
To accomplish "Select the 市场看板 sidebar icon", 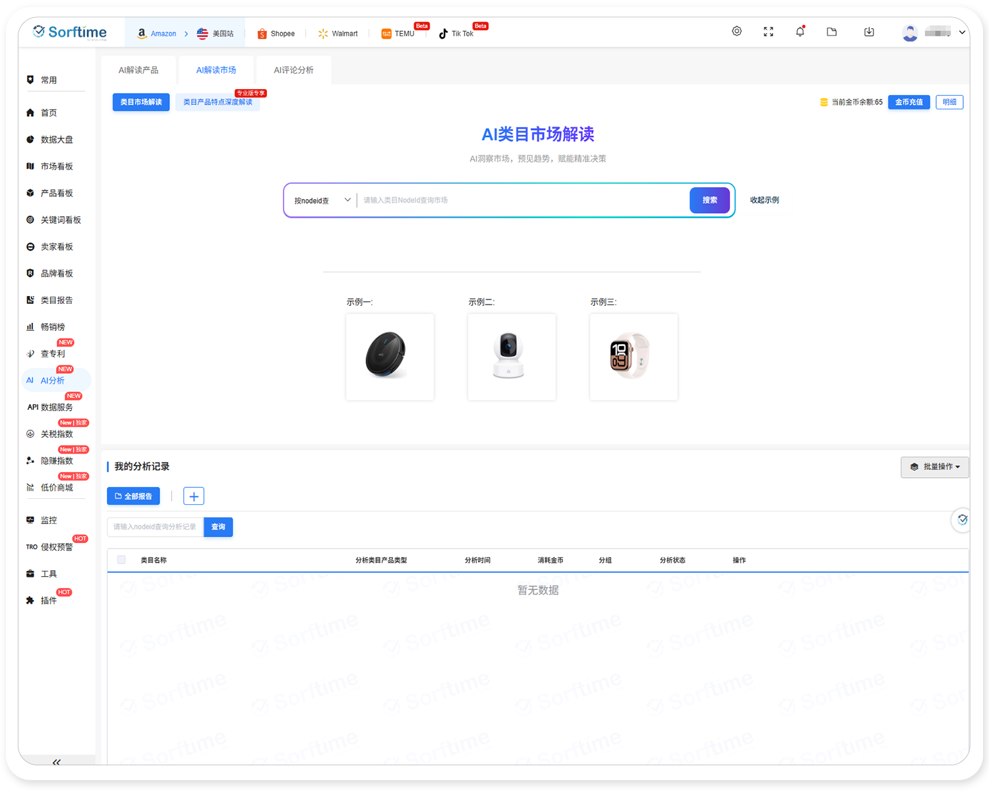I will pos(55,166).
